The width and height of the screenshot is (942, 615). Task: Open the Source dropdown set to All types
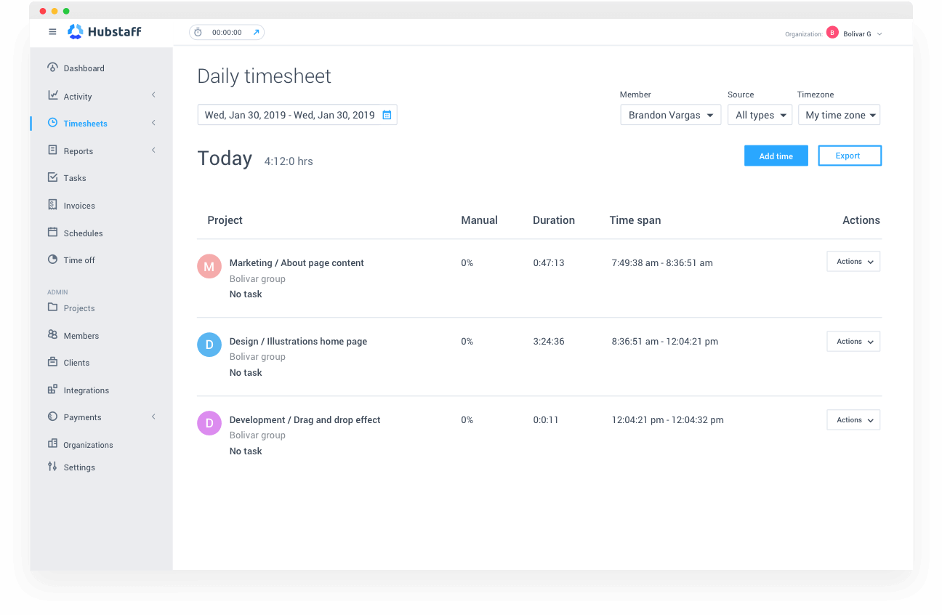click(760, 114)
